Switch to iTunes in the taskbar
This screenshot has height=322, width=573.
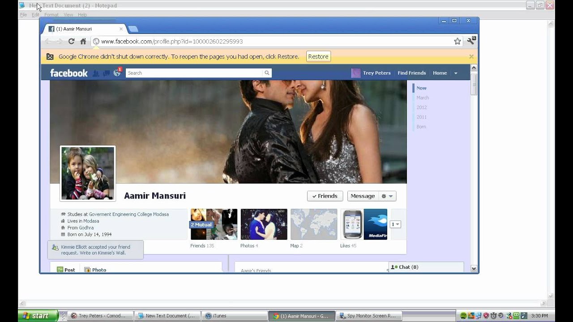(234, 316)
